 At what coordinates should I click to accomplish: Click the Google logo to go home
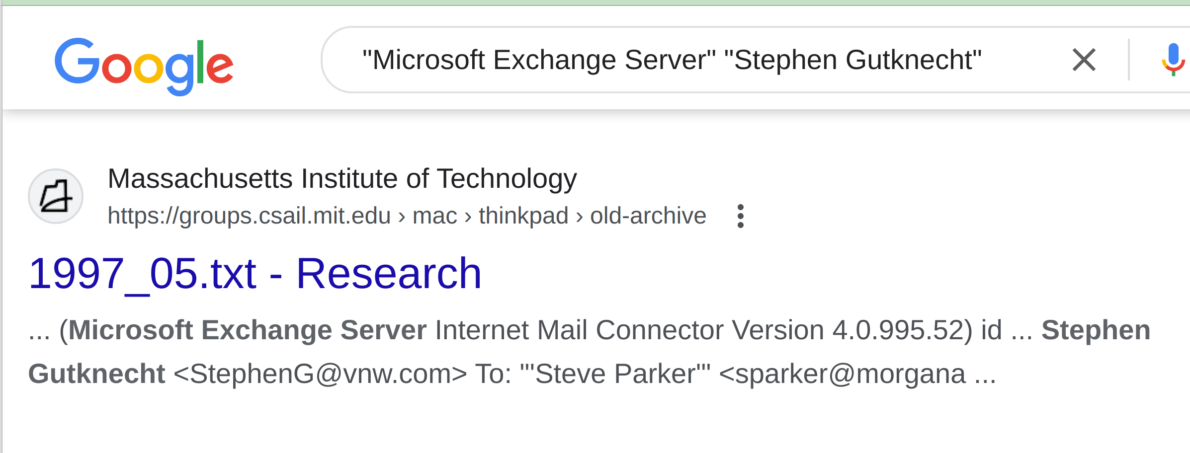(x=144, y=66)
